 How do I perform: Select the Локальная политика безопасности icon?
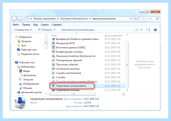point(53,56)
